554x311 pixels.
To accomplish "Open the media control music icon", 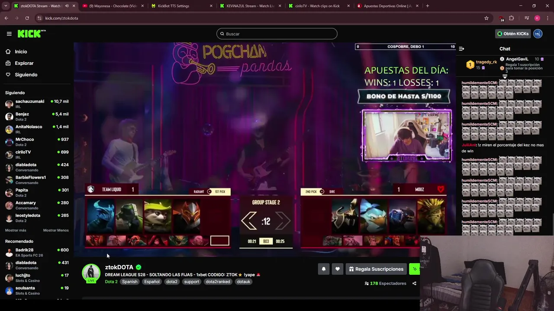I will point(526,18).
